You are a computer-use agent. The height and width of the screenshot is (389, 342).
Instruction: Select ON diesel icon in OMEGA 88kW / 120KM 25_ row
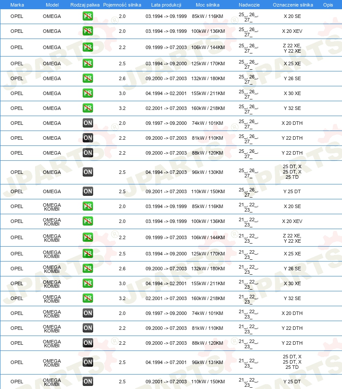click(x=87, y=153)
